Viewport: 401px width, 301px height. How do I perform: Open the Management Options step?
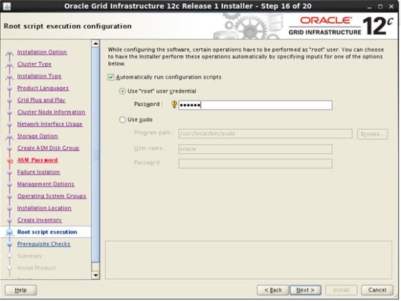pos(45,184)
